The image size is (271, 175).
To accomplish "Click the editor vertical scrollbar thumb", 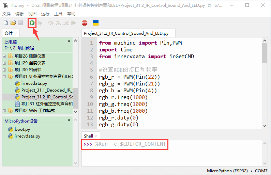I will pos(265,53).
